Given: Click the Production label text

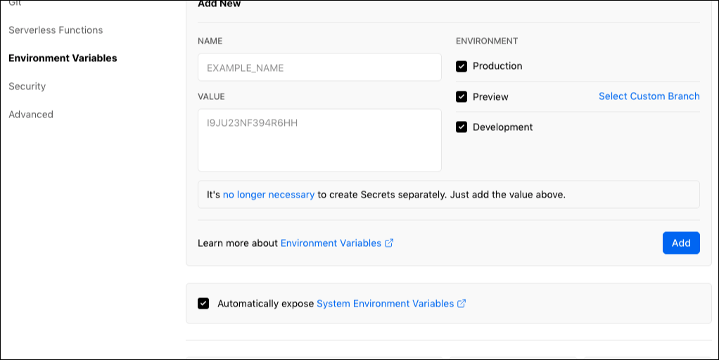Looking at the screenshot, I should coord(497,66).
